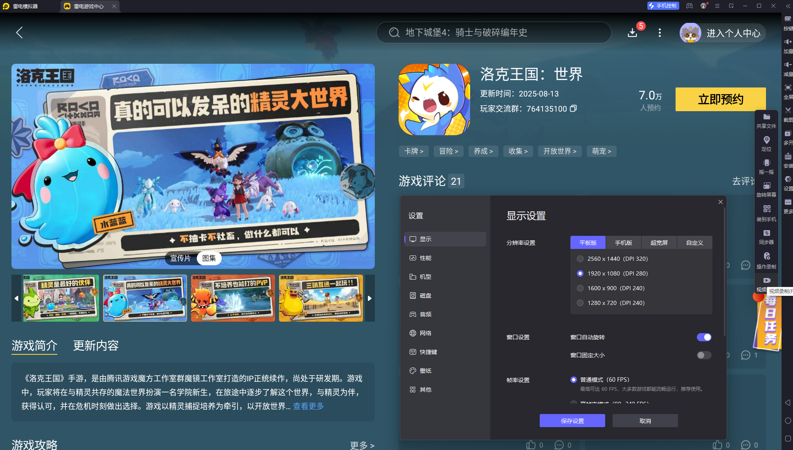Open 视频录制 video recording
This screenshot has width=793, height=450.
coord(766,283)
